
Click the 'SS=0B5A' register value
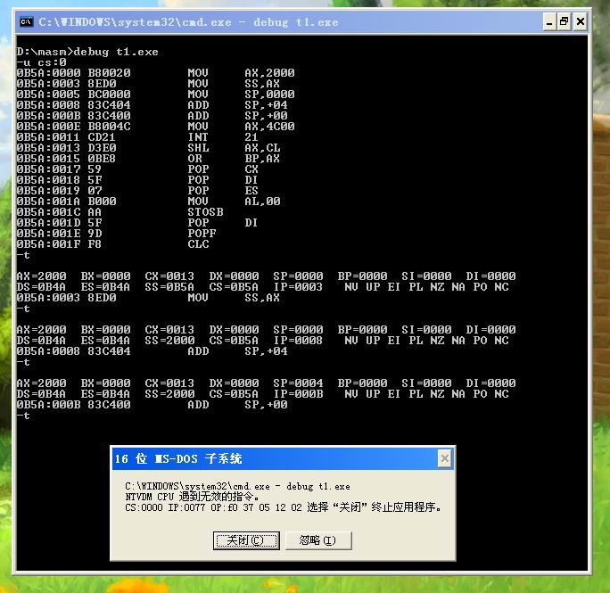tap(169, 287)
